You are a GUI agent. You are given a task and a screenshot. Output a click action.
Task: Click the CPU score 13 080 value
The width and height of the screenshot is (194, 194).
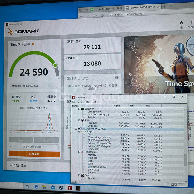click(x=92, y=64)
